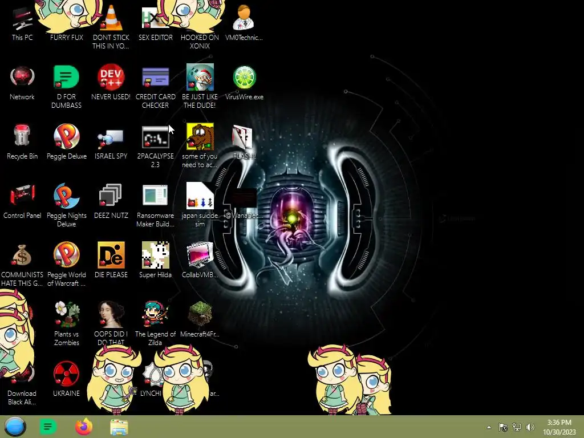Screen dimensions: 584x438
Task: Select the japan suicide sim file
Action: (200, 196)
